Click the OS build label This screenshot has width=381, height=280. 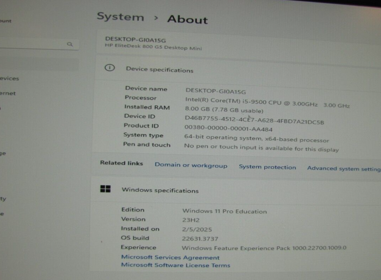135,238
